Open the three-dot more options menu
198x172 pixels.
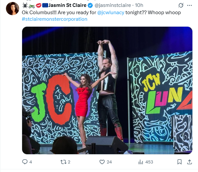(189, 6)
